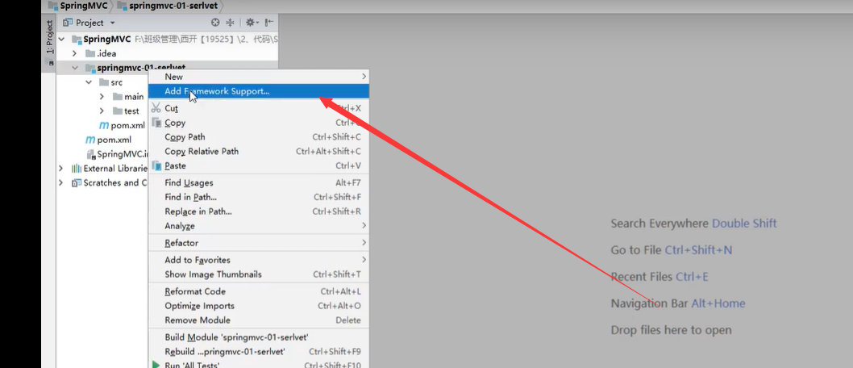The width and height of the screenshot is (853, 368).
Task: Click the Maven icon of nested pom.xml
Action: [104, 125]
